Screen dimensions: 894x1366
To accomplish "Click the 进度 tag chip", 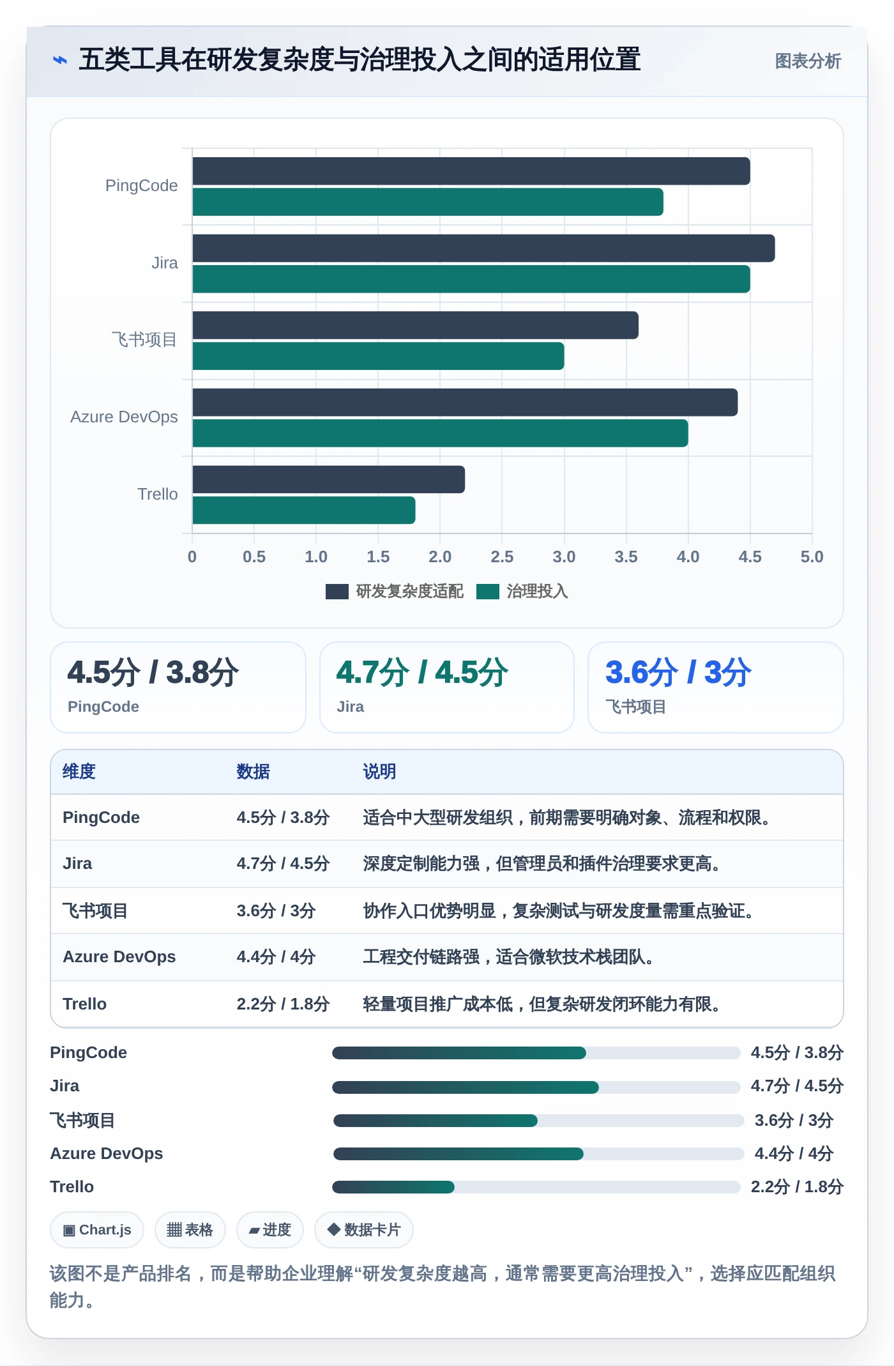I will point(270,1230).
